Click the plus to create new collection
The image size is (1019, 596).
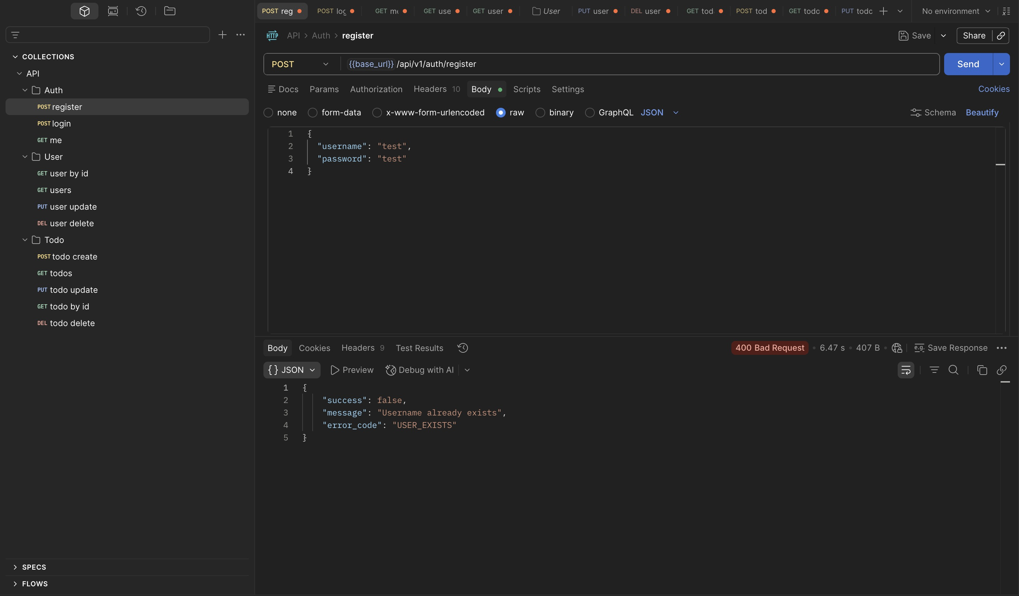pyautogui.click(x=222, y=35)
